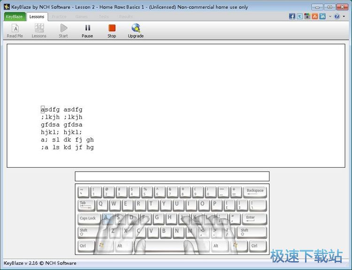This screenshot has width=352, height=270.
Task: Click the lesson line "hjkl; hjkl;"
Action: click(61, 132)
